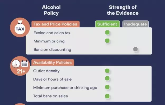Select the Sufficient evidence tab
The height and width of the screenshot is (105, 165).
[x=107, y=24]
